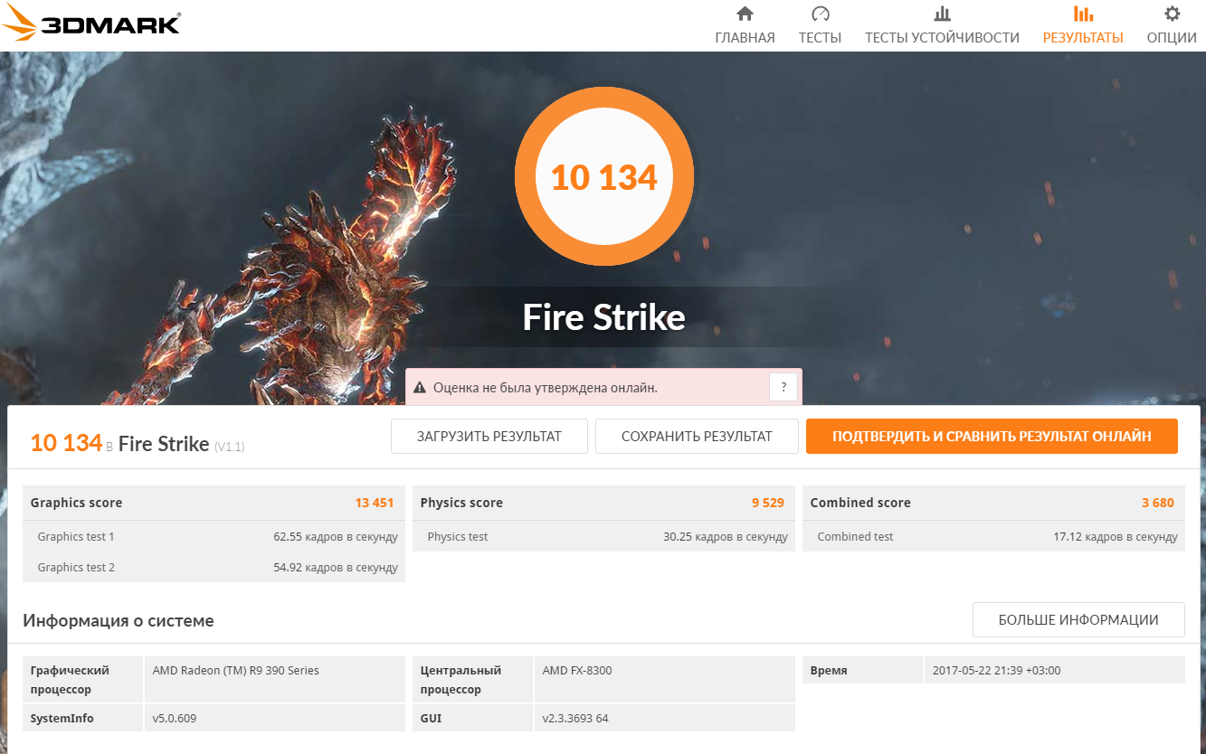Click the 62.55 кадров в секунду value
The image size is (1206, 754).
tap(336, 537)
